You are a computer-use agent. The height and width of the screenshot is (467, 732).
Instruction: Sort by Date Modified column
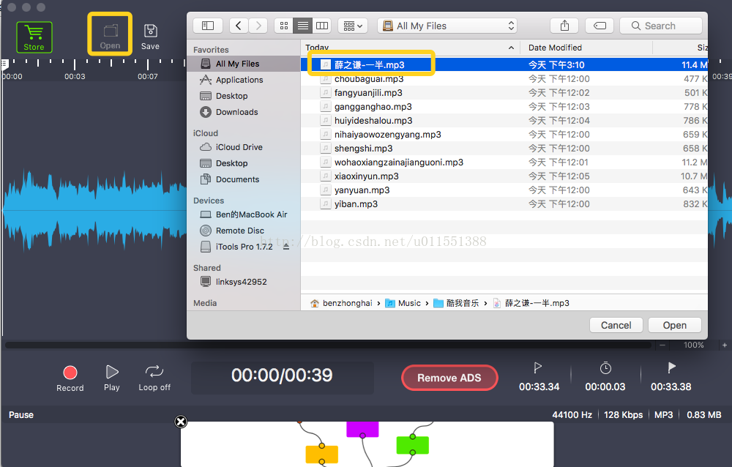[x=586, y=48]
